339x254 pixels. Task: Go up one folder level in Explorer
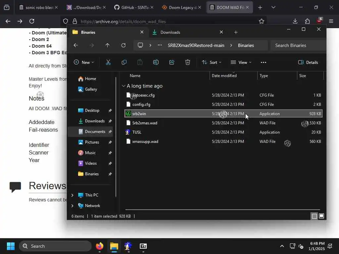(x=108, y=45)
